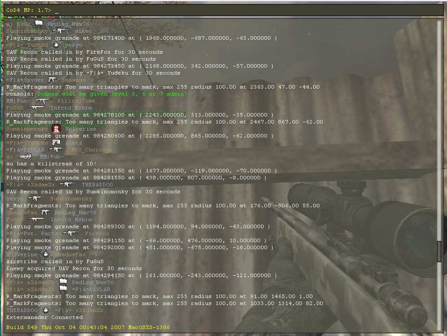The width and height of the screenshot is (447, 336).
Task: Click the player name 'KillingTime' in the kill feed
Action: point(76,101)
